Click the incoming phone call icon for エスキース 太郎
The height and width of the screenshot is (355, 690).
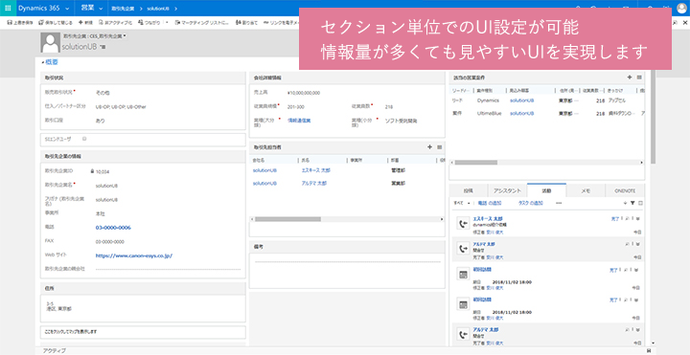[463, 224]
